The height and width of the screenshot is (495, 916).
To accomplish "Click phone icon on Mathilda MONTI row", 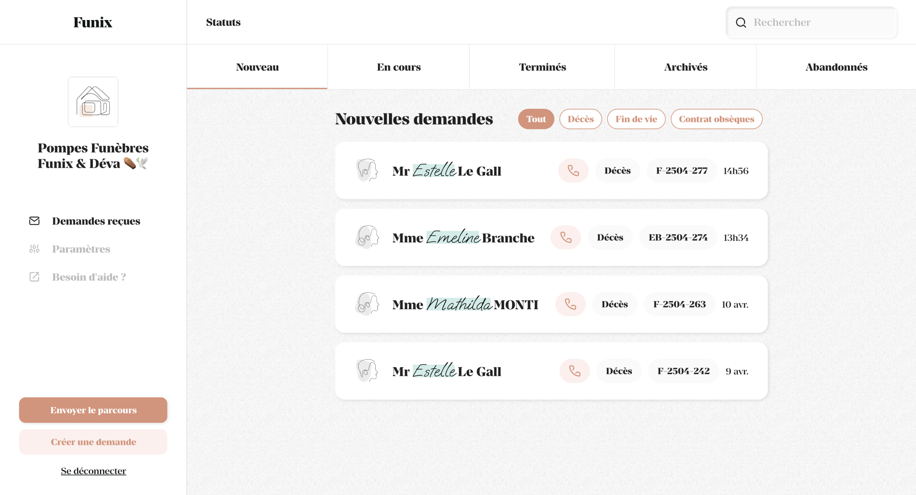I will pyautogui.click(x=570, y=304).
